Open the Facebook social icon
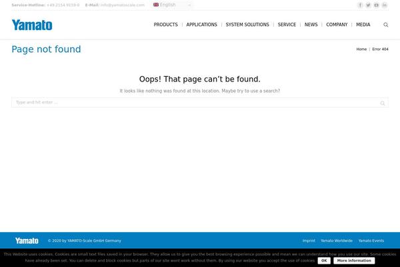 (x=360, y=5)
